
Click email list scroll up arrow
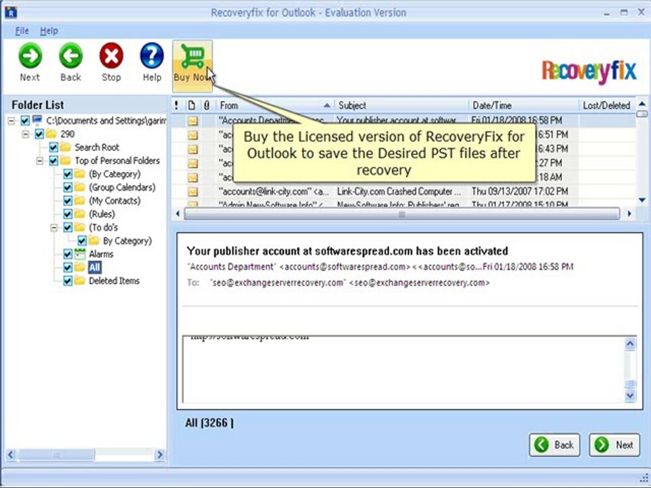(x=642, y=104)
